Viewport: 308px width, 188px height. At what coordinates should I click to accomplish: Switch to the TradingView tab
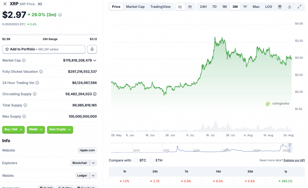[x=161, y=6]
